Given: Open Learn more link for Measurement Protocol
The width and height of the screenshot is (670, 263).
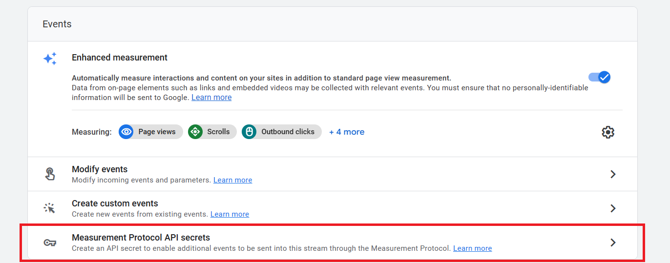Looking at the screenshot, I should tap(473, 248).
